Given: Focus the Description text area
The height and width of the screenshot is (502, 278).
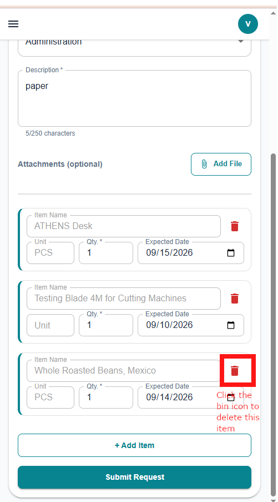Looking at the screenshot, I should tap(134, 98).
